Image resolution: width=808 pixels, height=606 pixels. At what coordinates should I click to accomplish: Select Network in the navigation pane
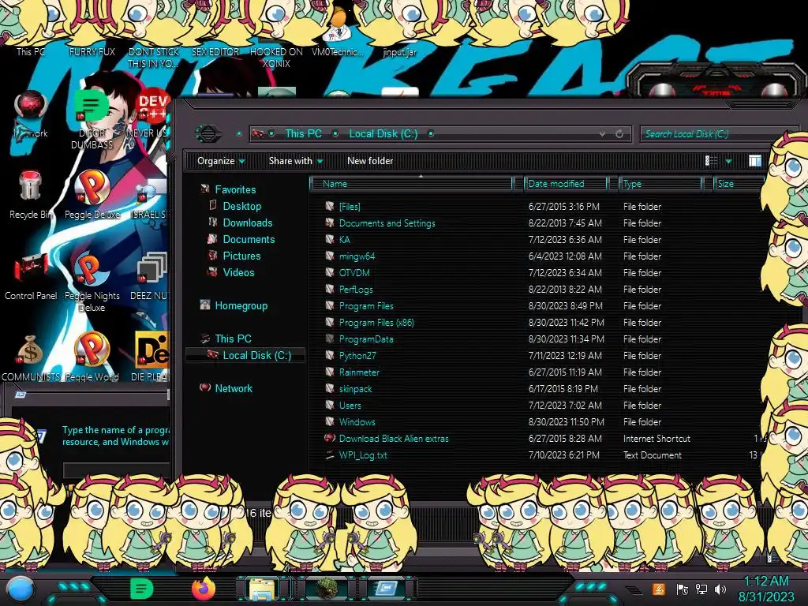(x=234, y=388)
